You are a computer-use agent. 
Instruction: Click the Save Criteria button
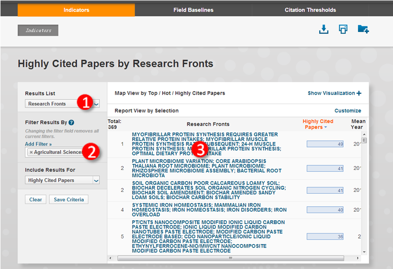(x=69, y=199)
